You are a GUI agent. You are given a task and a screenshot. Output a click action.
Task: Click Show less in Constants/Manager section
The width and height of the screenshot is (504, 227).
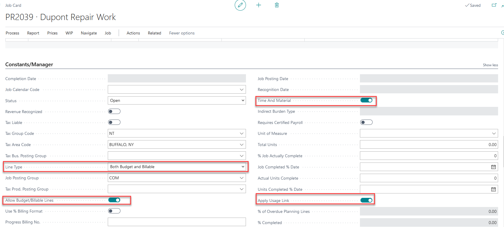click(x=490, y=65)
